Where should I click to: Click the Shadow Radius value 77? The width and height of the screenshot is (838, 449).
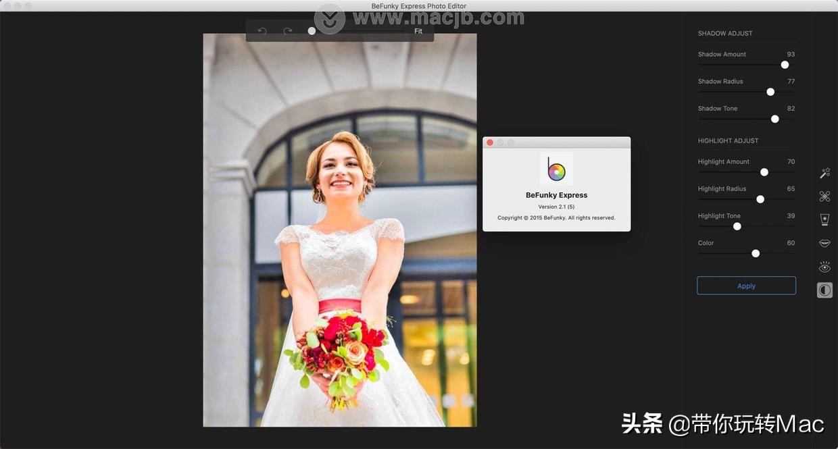coord(791,81)
